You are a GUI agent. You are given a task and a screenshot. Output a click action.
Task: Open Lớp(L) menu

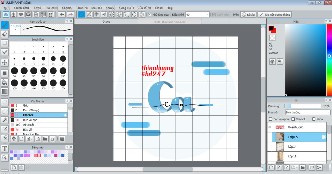(38, 8)
